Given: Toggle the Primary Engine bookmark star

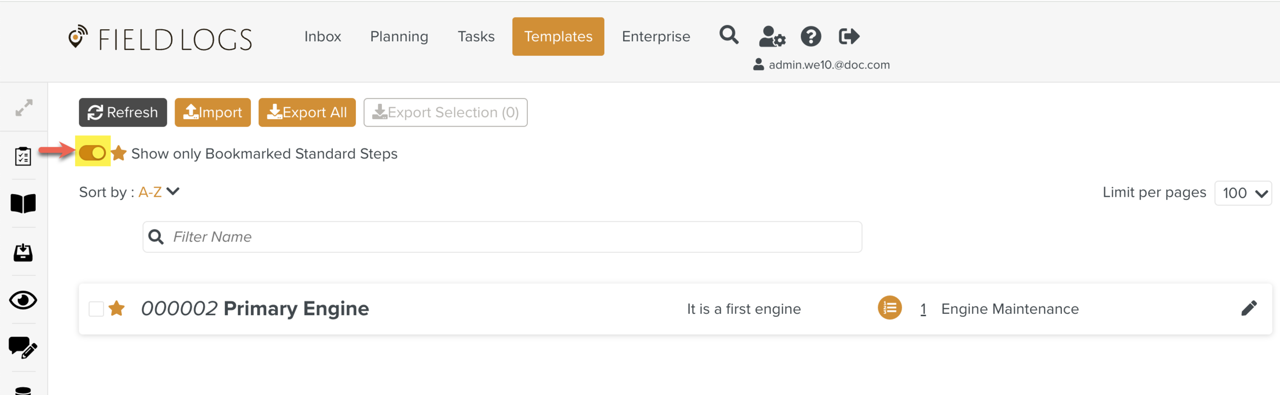Looking at the screenshot, I should click(x=117, y=308).
